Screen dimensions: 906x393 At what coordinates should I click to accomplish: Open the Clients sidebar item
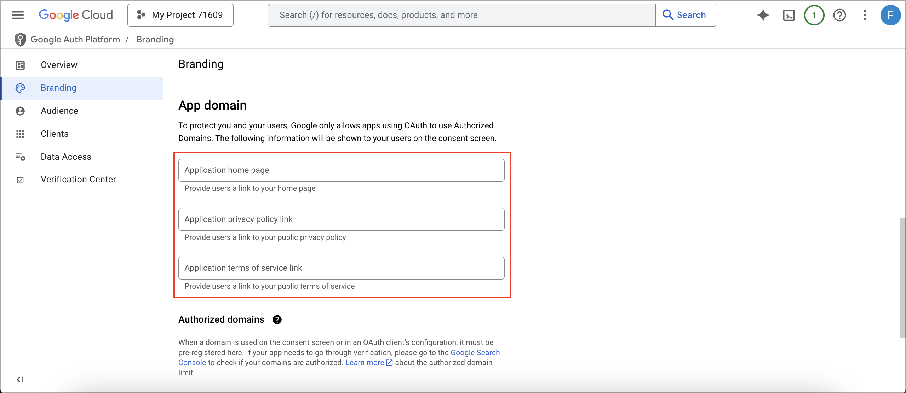(82, 134)
